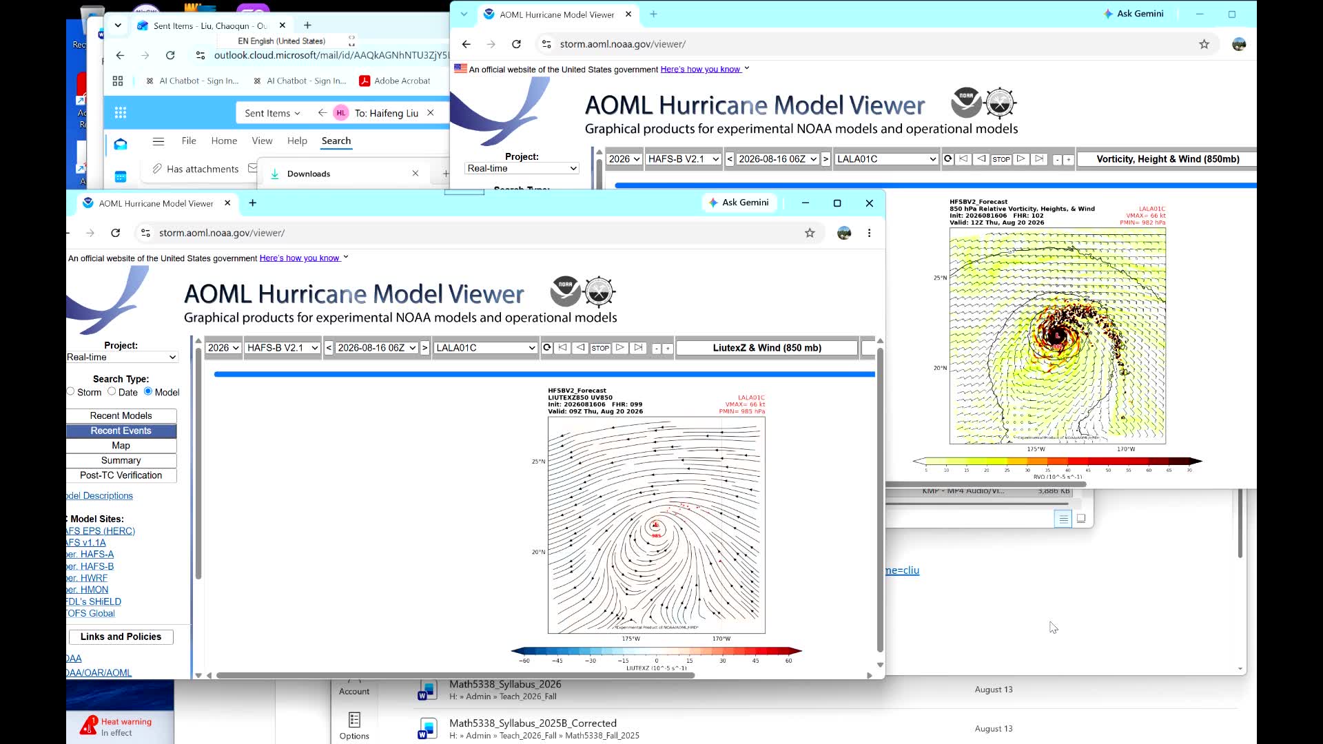This screenshot has height=744, width=1323.
Task: Speed up animation with plus button, front viewer
Action: pos(667,349)
